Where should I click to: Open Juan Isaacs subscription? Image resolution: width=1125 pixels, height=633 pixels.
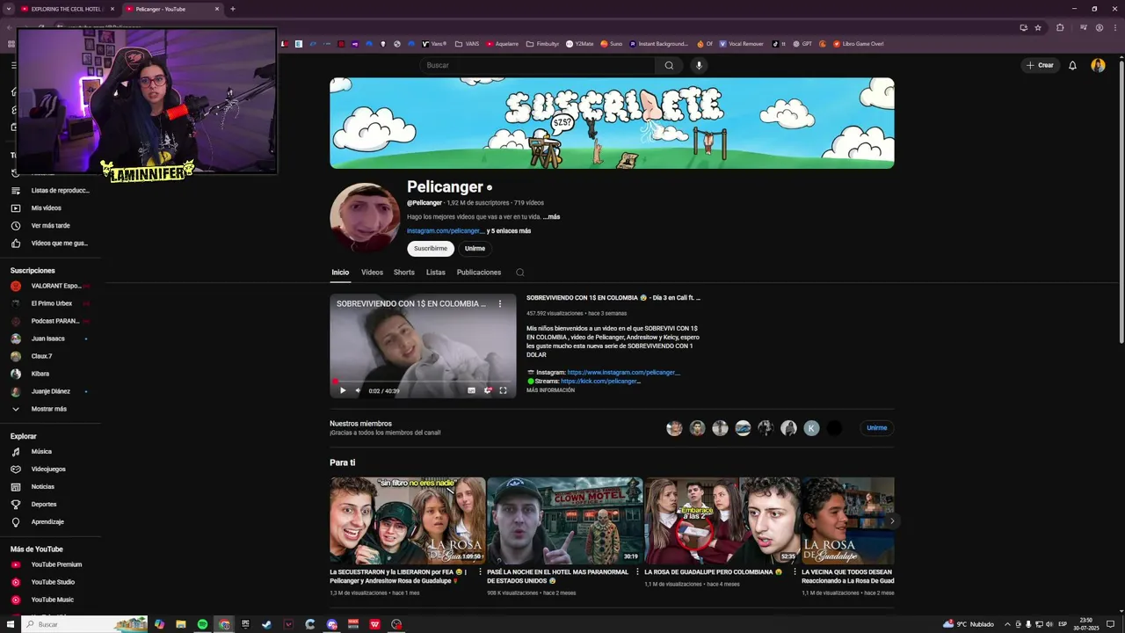click(49, 338)
